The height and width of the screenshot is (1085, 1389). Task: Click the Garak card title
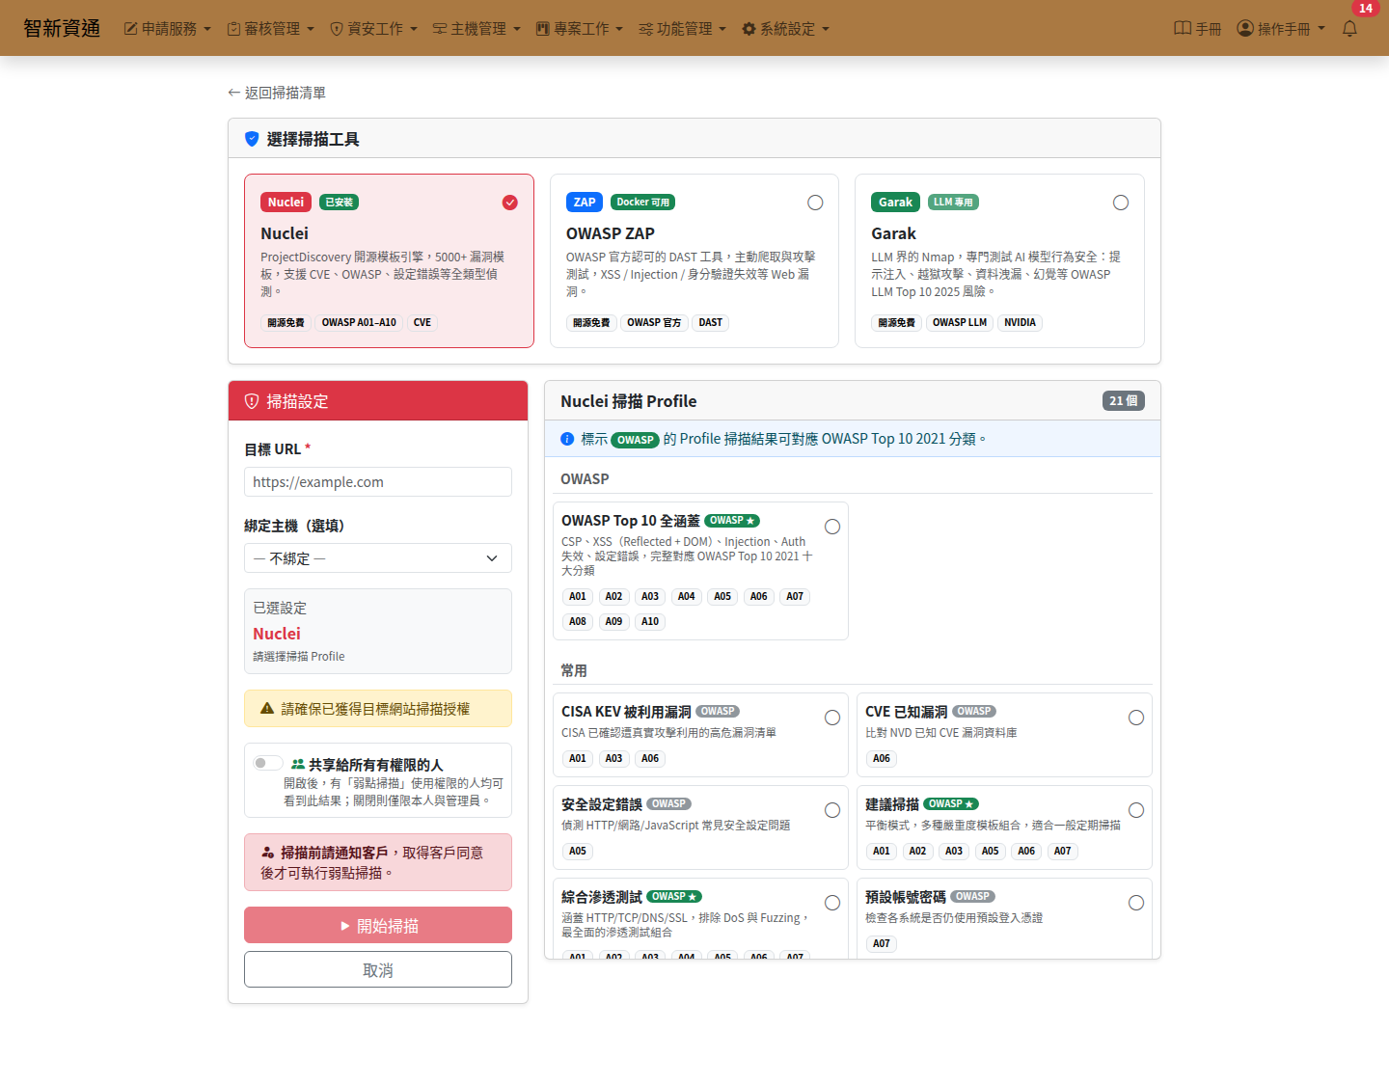click(x=894, y=233)
